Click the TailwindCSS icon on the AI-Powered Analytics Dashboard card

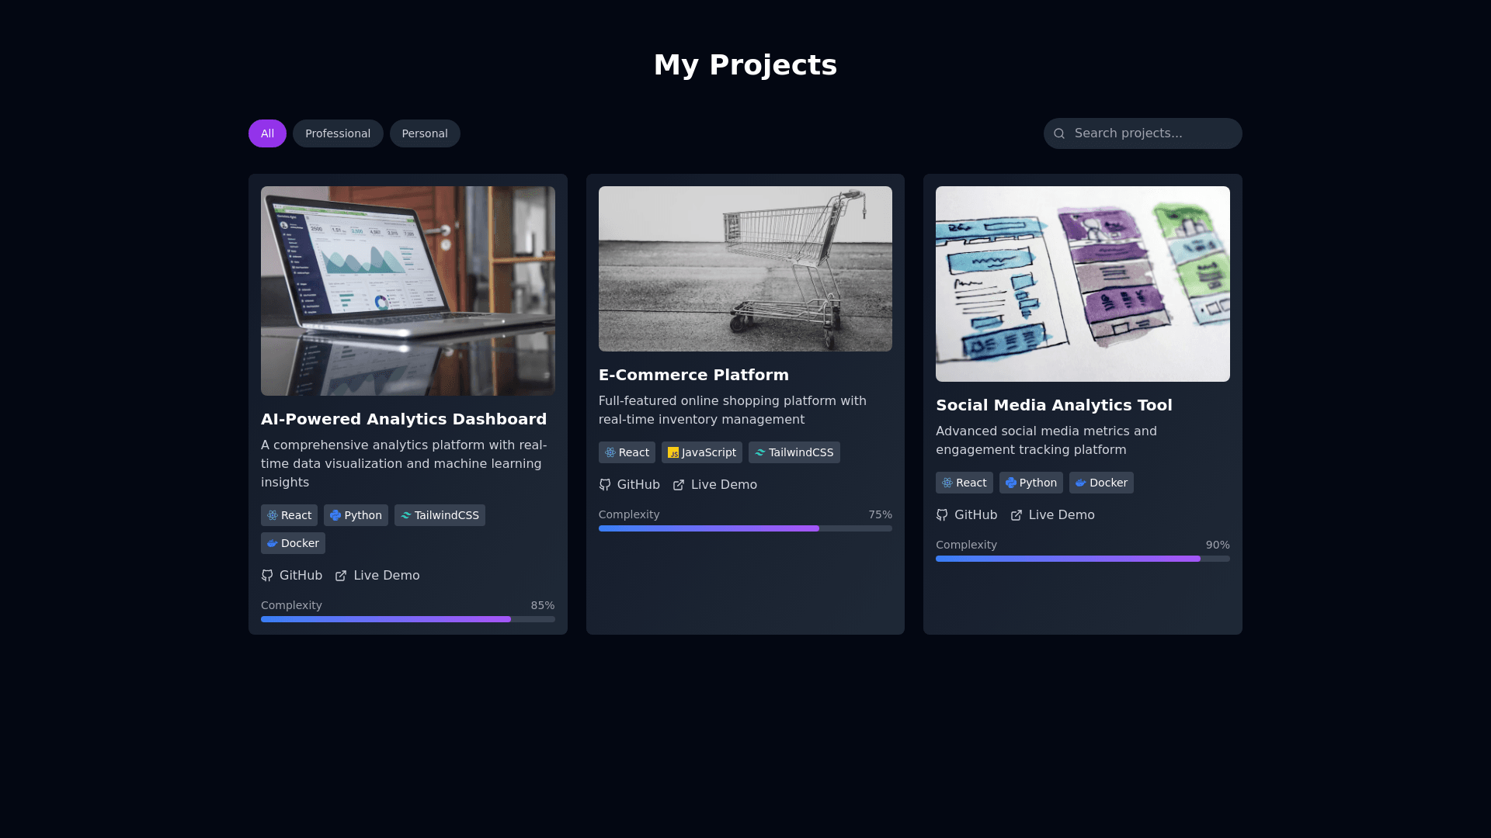click(405, 515)
